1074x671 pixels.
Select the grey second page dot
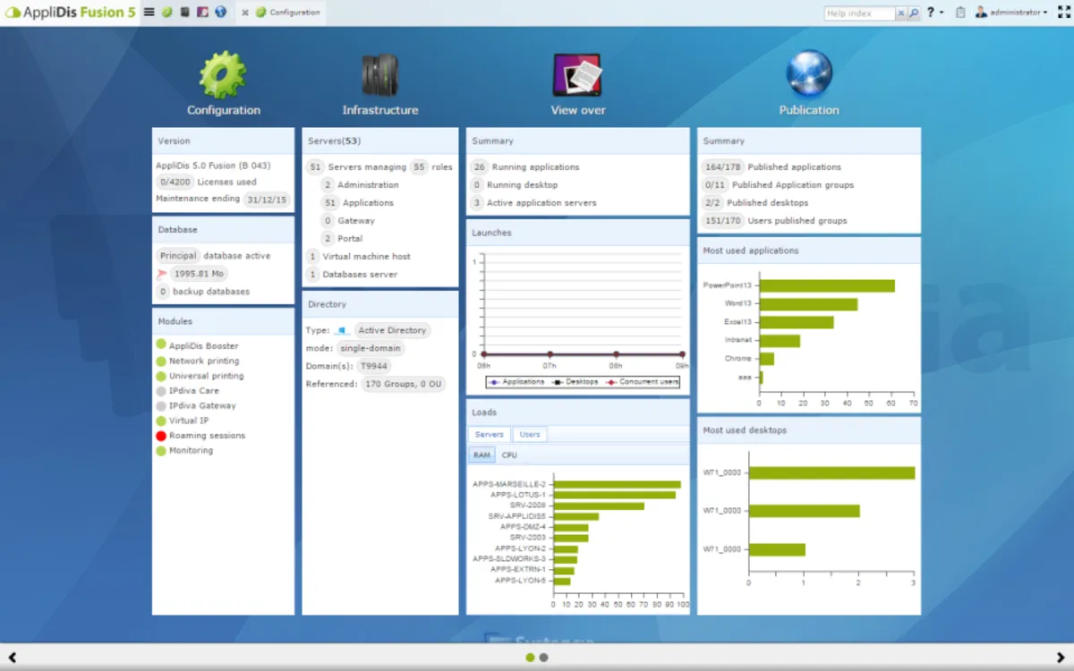544,658
